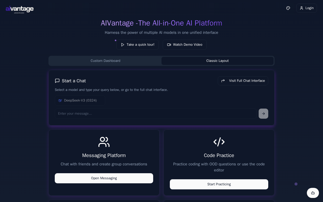Focus the message input field
This screenshot has height=202, width=323.
(155, 114)
